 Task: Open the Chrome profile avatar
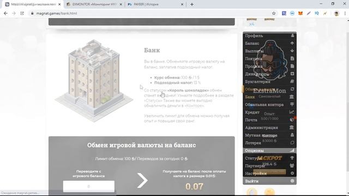click(336, 13)
